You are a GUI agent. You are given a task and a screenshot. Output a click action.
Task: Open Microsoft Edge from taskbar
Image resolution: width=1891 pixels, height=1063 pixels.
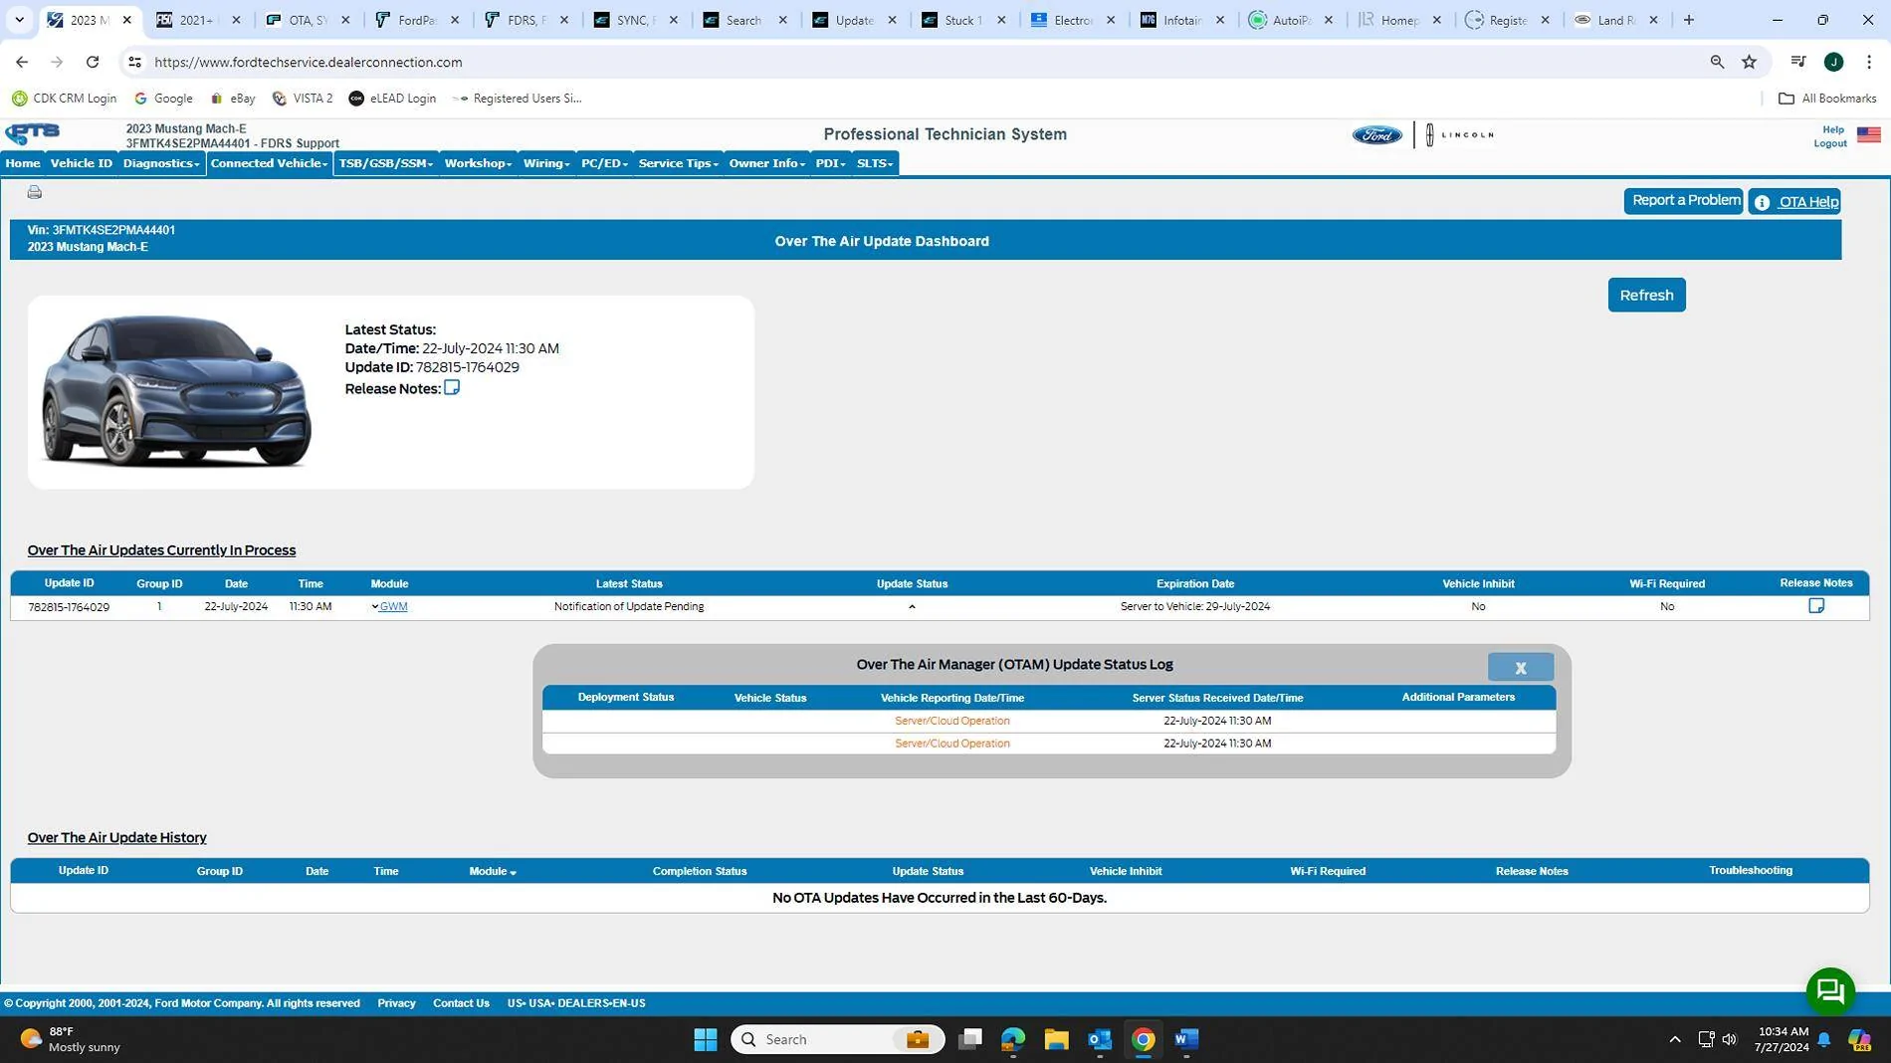(x=1013, y=1039)
